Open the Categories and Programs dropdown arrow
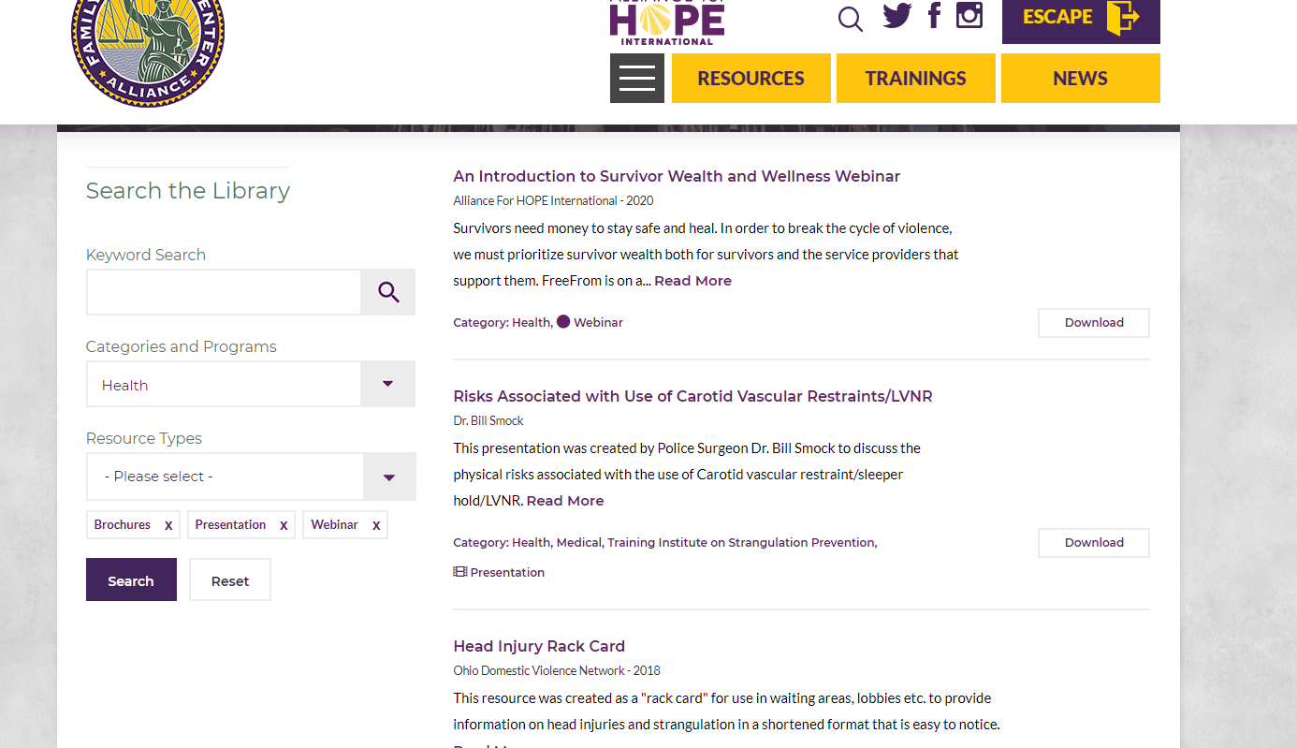 click(x=387, y=384)
